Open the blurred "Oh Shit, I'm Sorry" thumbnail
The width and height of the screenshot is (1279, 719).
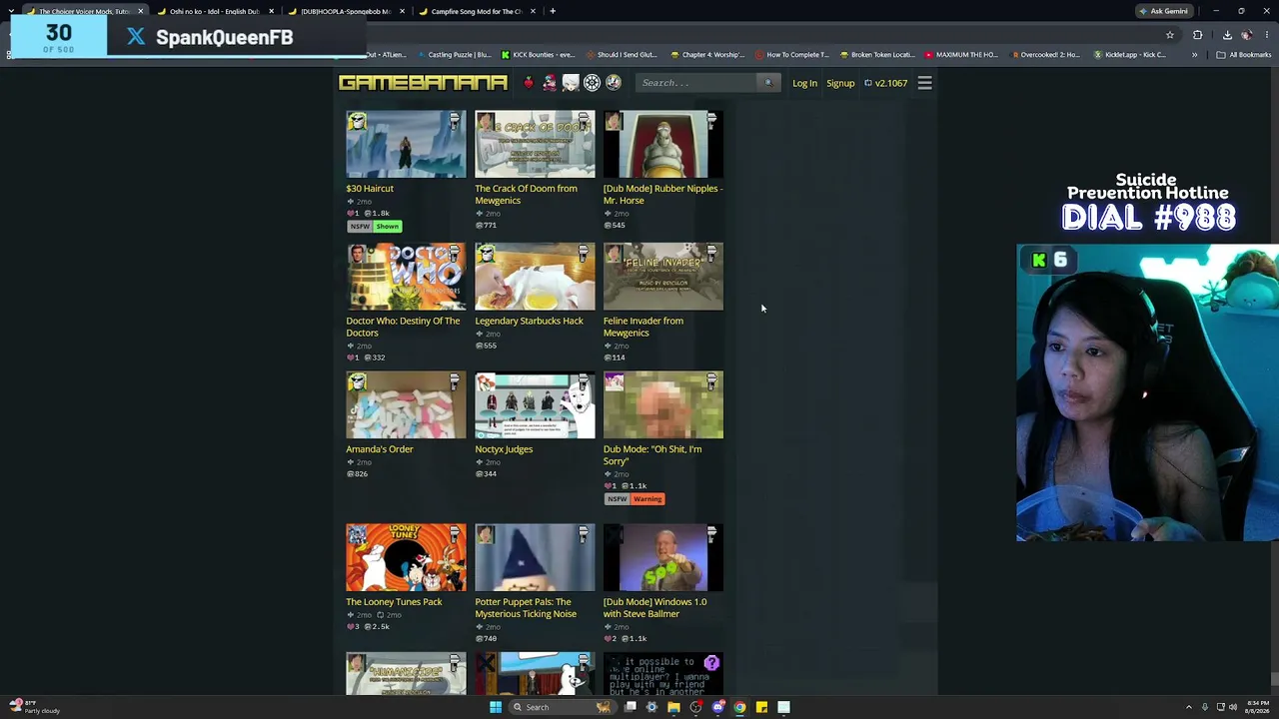point(663,405)
